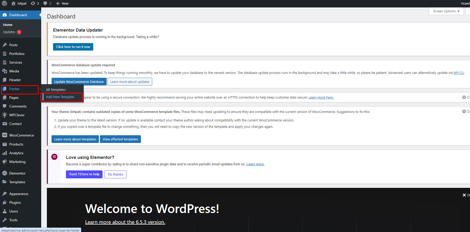Click the updates refresh icon in admin bar
The image size is (470, 232).
pyautogui.click(x=33, y=3)
